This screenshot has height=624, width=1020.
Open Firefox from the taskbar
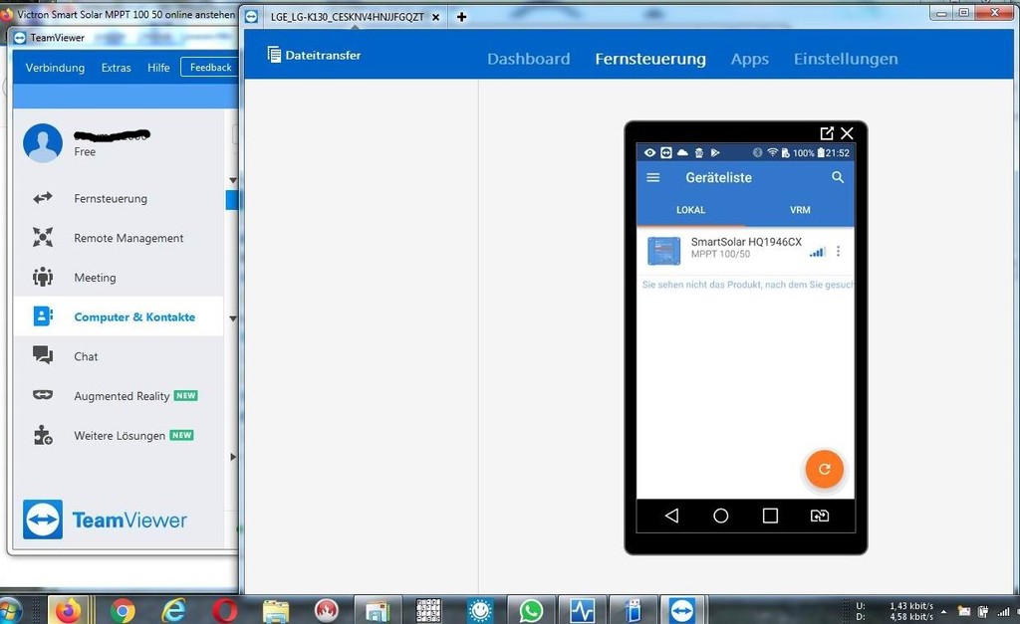(x=68, y=611)
